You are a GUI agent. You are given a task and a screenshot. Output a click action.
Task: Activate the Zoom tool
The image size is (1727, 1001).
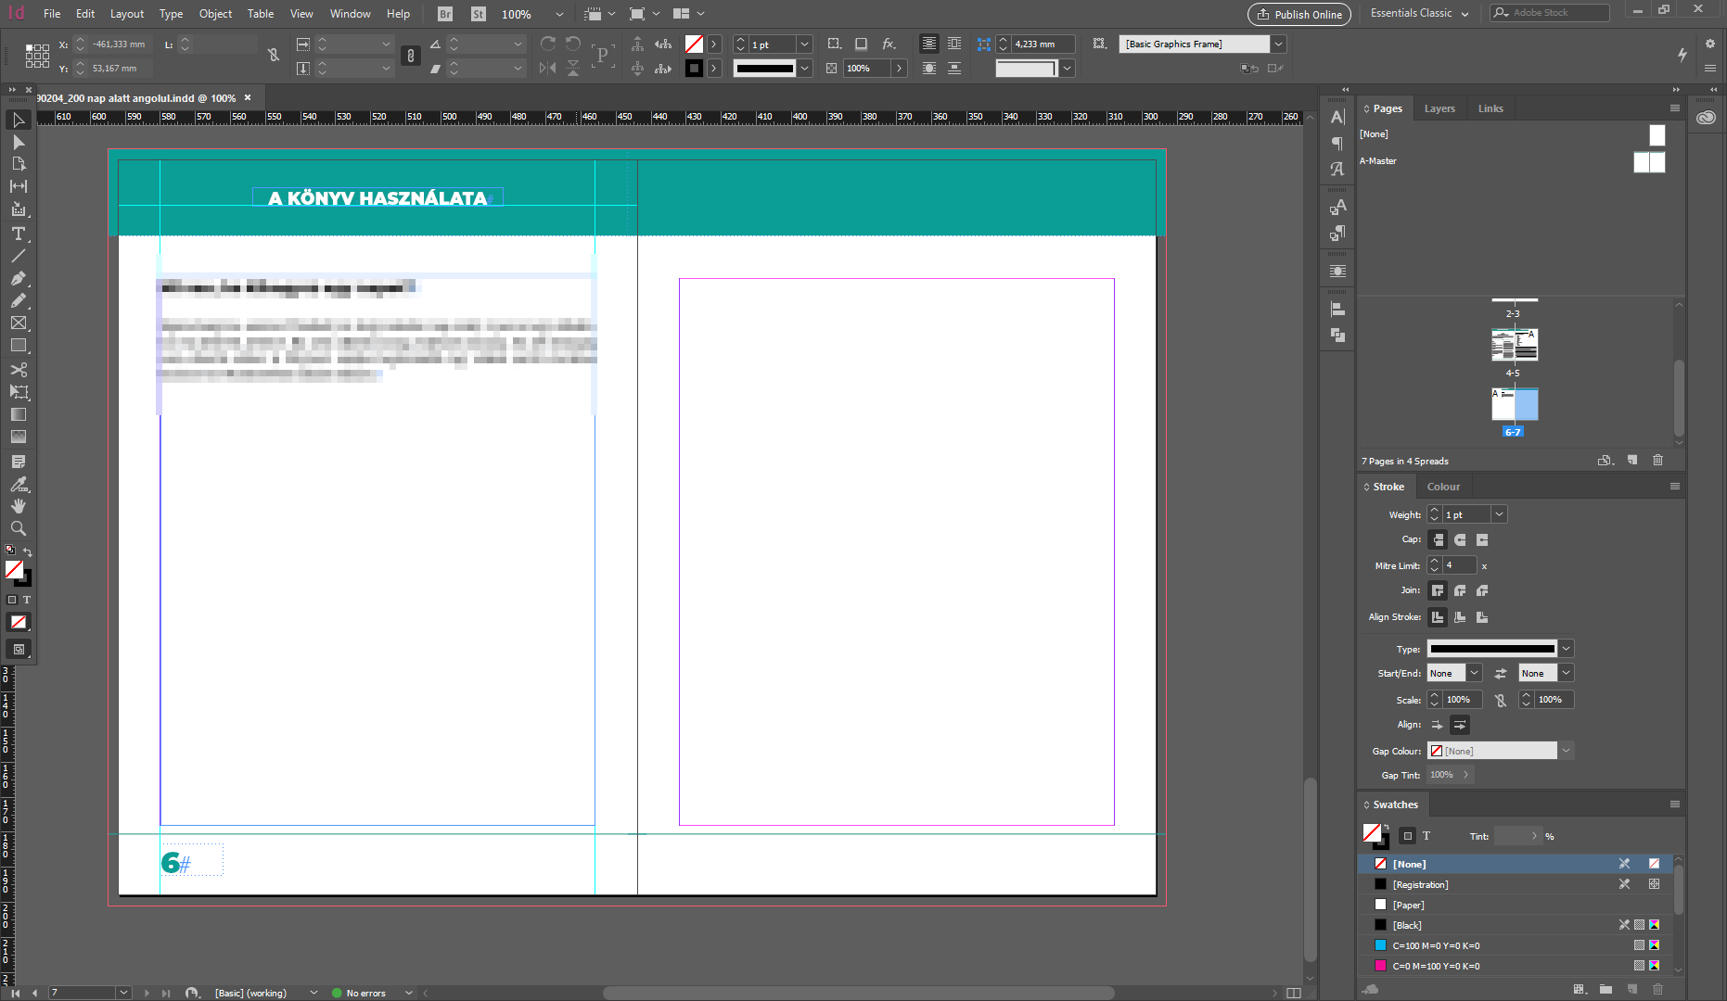tap(18, 528)
